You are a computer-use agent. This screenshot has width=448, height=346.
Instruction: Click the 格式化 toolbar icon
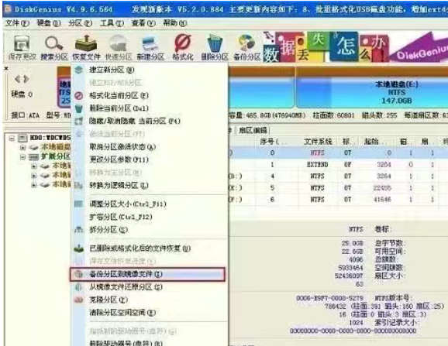[x=183, y=47]
